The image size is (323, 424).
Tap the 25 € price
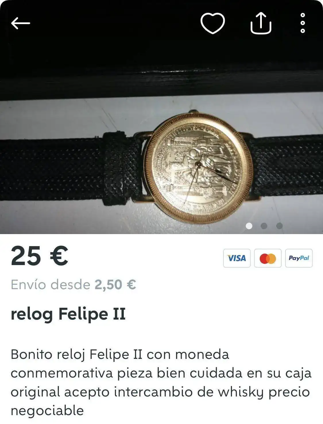point(40,256)
